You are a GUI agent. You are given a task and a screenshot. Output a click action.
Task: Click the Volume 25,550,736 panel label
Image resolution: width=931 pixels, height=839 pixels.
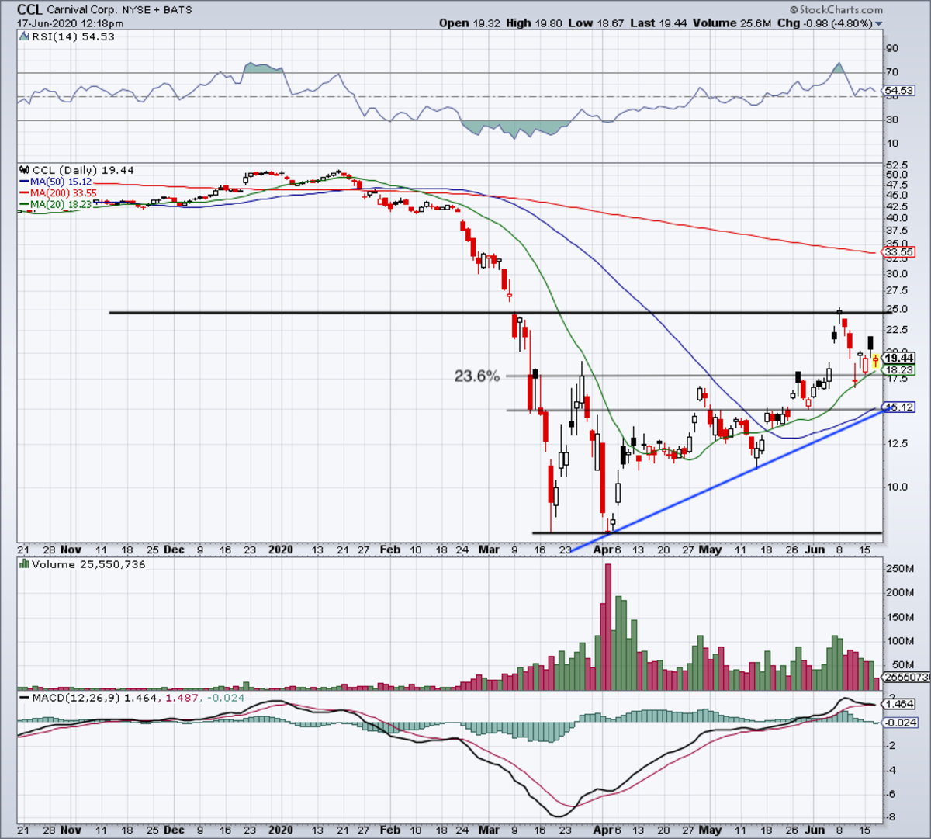tap(88, 565)
